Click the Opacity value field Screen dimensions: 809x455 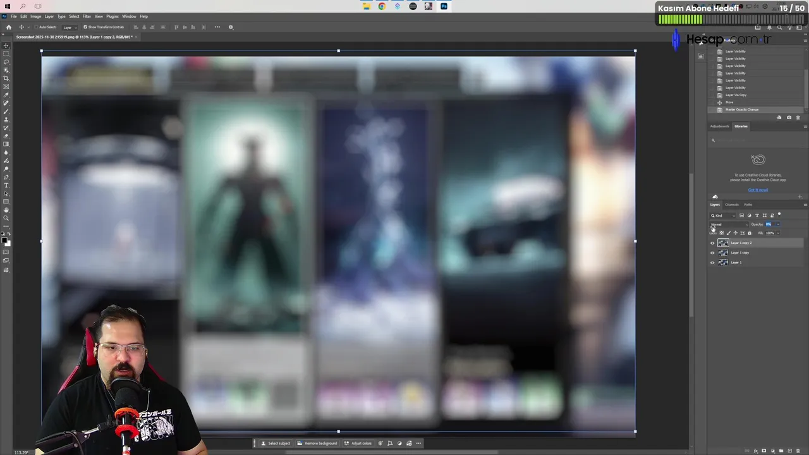pos(770,224)
